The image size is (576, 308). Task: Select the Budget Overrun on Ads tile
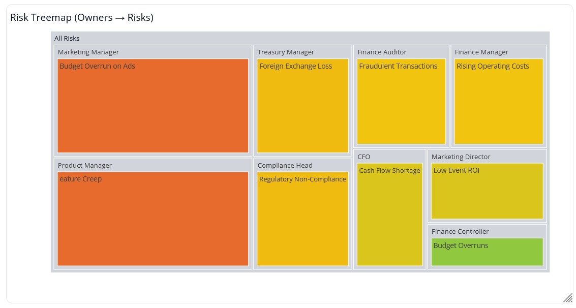pos(153,105)
